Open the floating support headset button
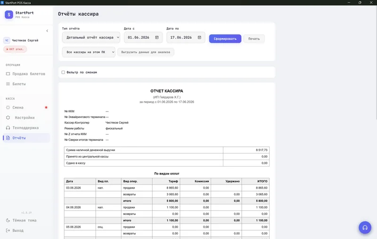The image size is (377, 239). [x=365, y=228]
